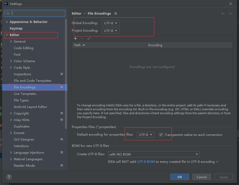239x185 pixels.
Task: Click the project-level icon beside File Encodings breadcrumb
Action: [x=116, y=14]
